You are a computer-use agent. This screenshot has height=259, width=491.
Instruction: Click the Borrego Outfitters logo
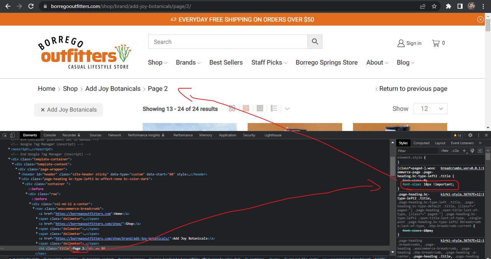[x=84, y=53]
